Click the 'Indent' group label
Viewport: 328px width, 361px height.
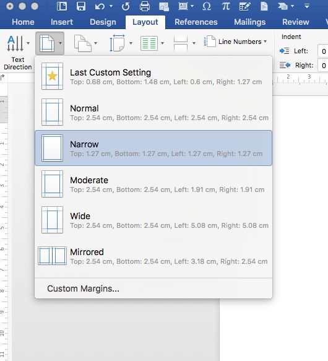pyautogui.click(x=291, y=37)
